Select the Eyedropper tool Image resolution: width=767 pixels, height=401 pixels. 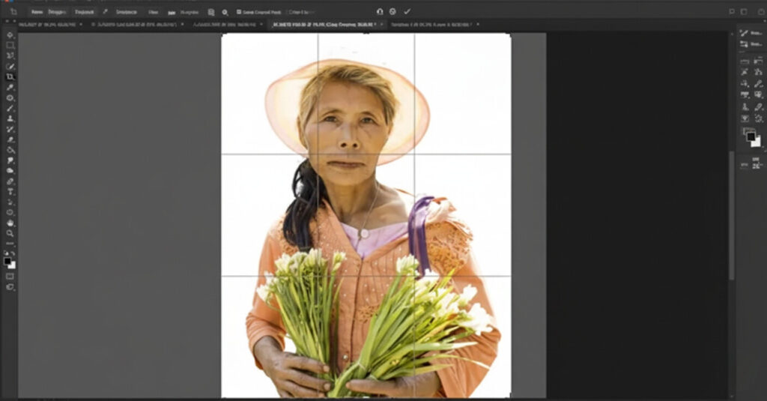(10, 87)
